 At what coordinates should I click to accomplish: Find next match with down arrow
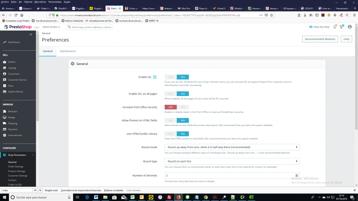click(x=40, y=190)
